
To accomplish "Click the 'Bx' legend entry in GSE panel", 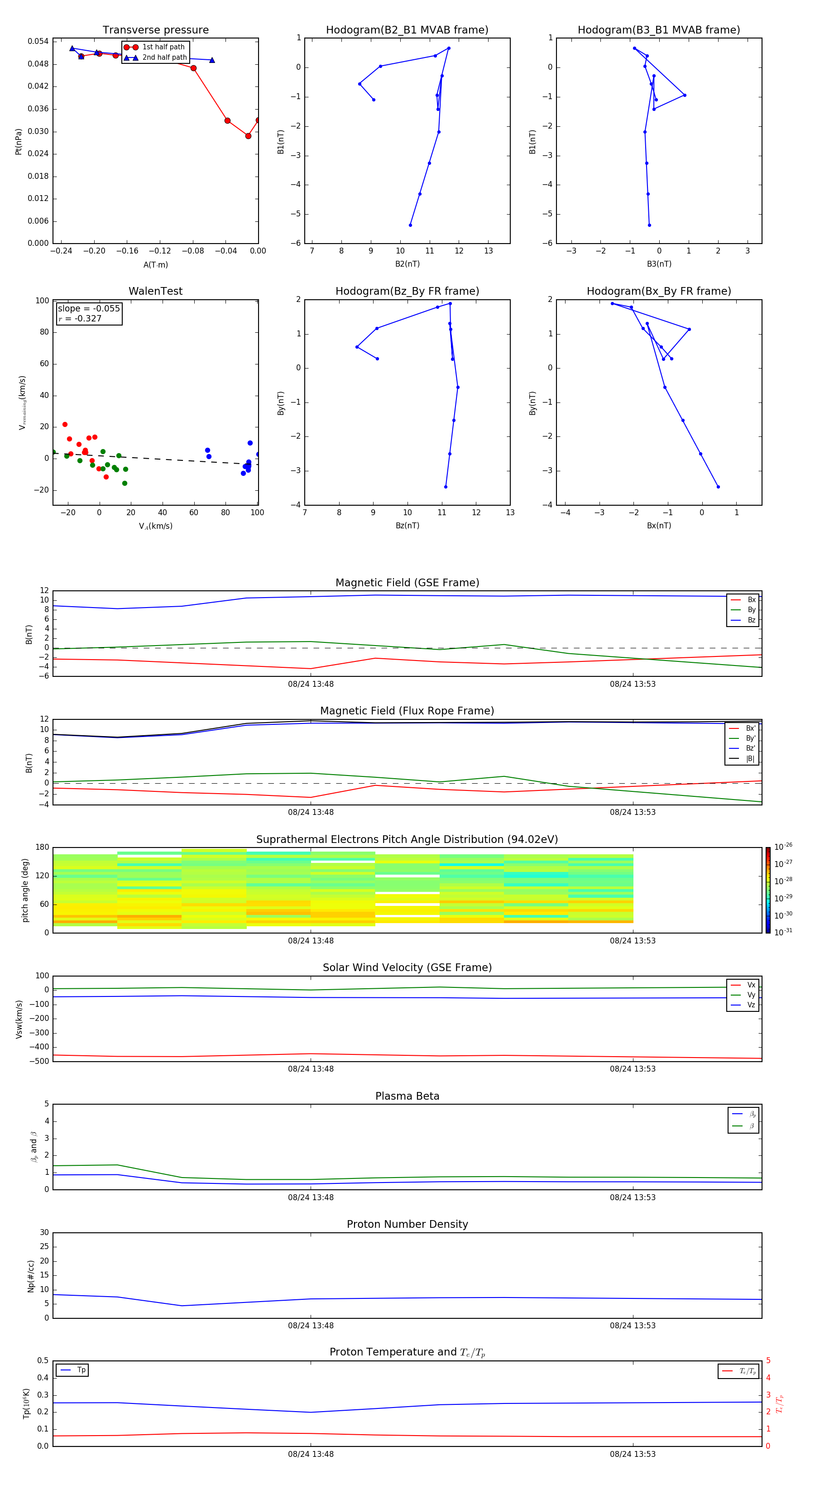I will coord(743,600).
